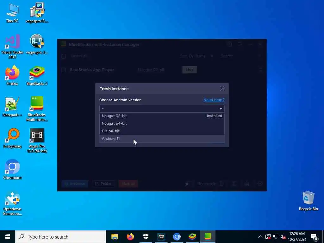The width and height of the screenshot is (324, 243).
Task: Select Uptodown GameLoop desktop shortcut
Action: coord(12,203)
